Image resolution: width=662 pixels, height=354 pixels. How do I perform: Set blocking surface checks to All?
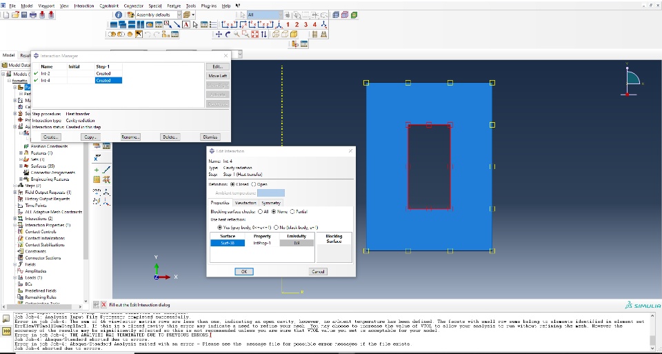[x=261, y=212]
